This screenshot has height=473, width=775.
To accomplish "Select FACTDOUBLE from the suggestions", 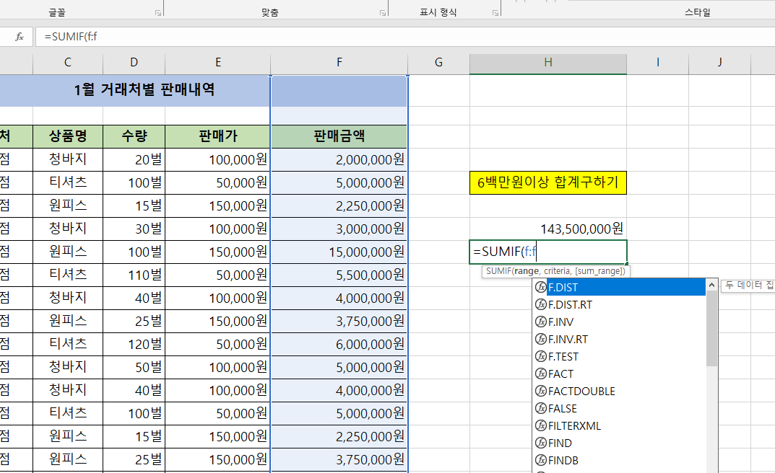I will tap(620, 391).
